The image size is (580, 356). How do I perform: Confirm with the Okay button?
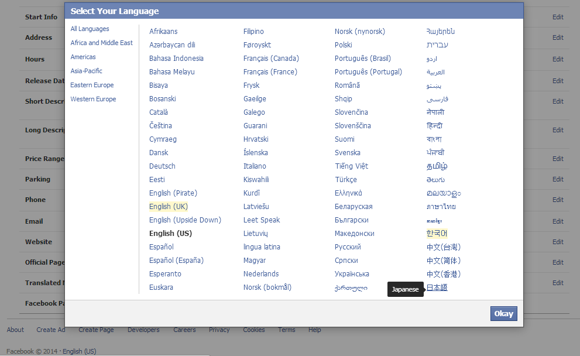[x=503, y=313]
